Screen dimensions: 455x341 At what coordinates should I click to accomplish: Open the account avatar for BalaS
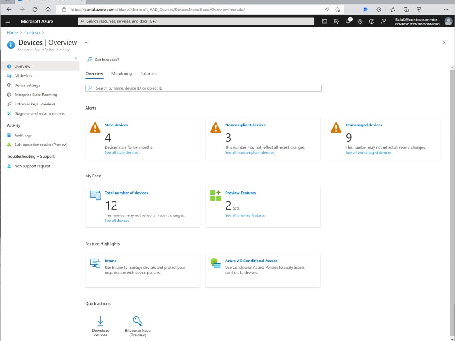(x=448, y=21)
